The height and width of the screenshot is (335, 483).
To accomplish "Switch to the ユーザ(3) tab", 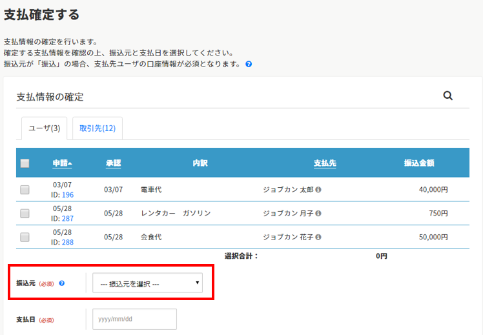I will [x=45, y=128].
